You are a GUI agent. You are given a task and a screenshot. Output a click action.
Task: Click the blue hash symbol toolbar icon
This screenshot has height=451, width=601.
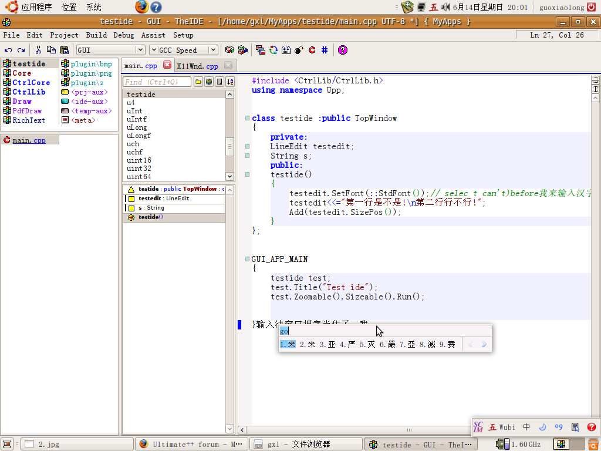point(325,51)
